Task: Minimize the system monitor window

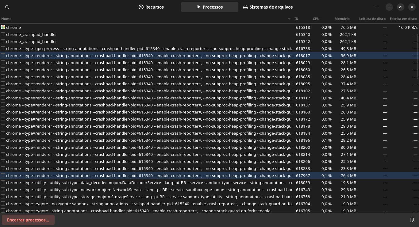Action: coord(389,7)
